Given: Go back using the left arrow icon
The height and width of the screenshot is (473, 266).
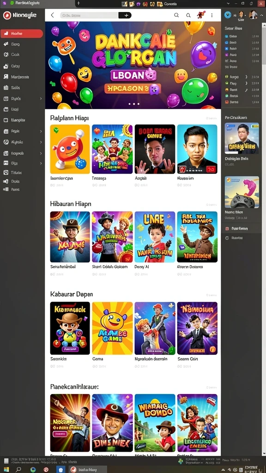Looking at the screenshot, I should [x=53, y=15].
